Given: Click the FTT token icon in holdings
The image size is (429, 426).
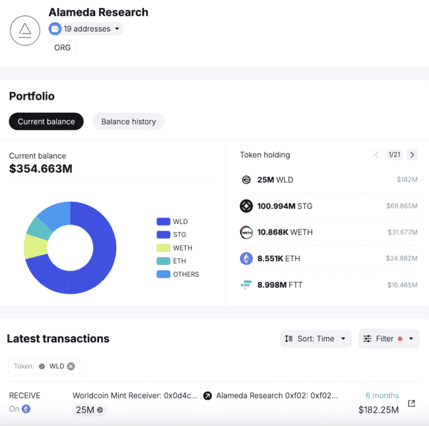Looking at the screenshot, I should (x=246, y=285).
